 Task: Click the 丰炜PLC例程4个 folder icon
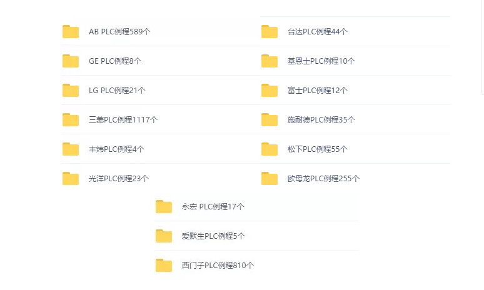click(71, 149)
